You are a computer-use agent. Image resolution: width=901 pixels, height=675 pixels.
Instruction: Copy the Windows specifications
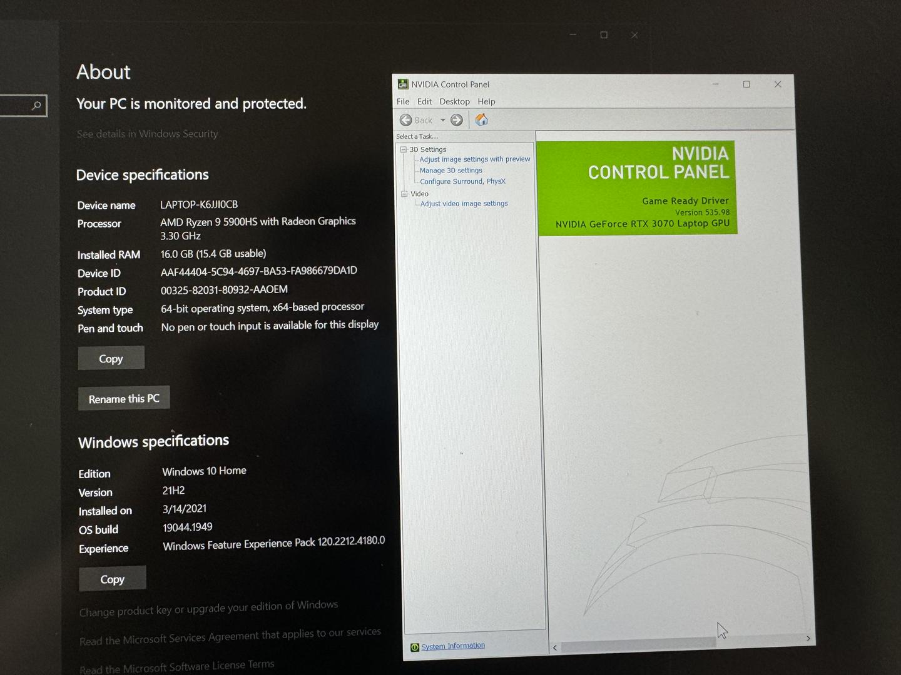point(113,579)
